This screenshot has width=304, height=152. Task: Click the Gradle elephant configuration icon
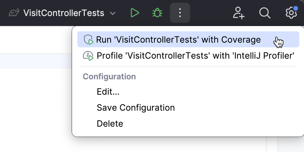click(x=14, y=13)
